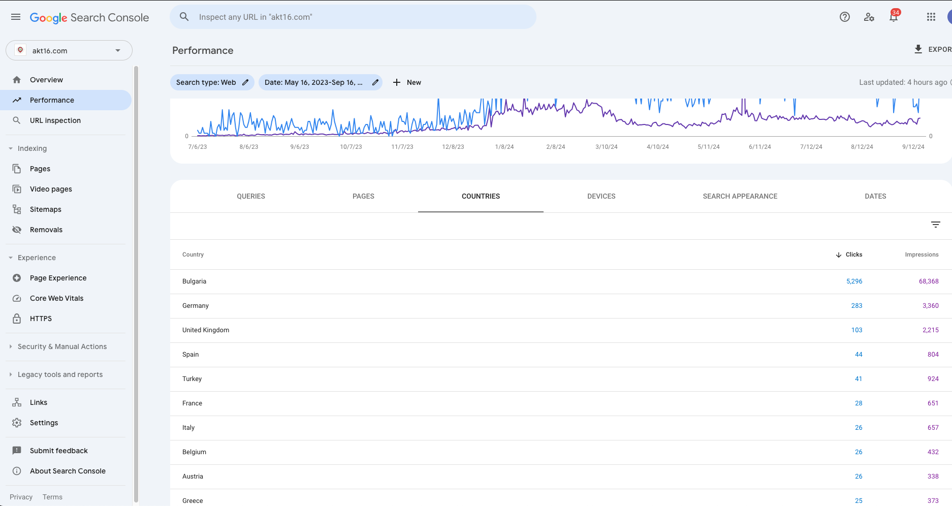Click the Google Search Console logo
Screen dimensions: 952x506
point(89,17)
